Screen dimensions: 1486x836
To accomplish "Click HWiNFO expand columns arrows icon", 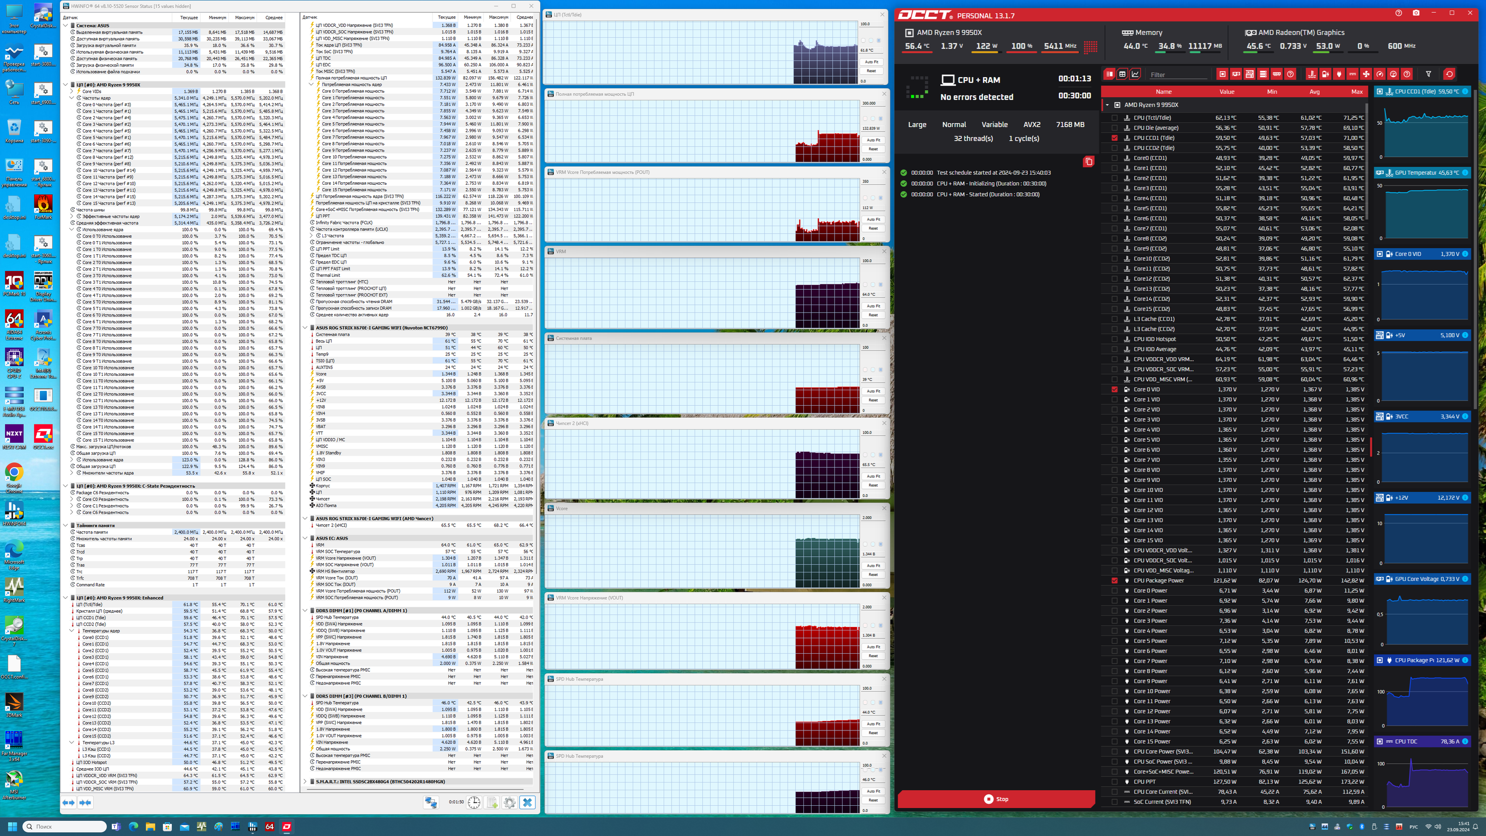I will pos(69,802).
